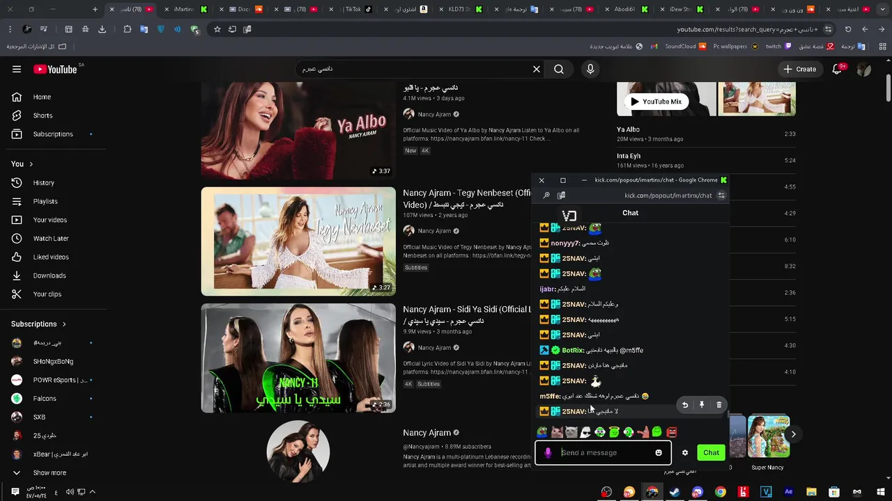Start voice search with the microphone
Image resolution: width=892 pixels, height=501 pixels.
pos(590,69)
